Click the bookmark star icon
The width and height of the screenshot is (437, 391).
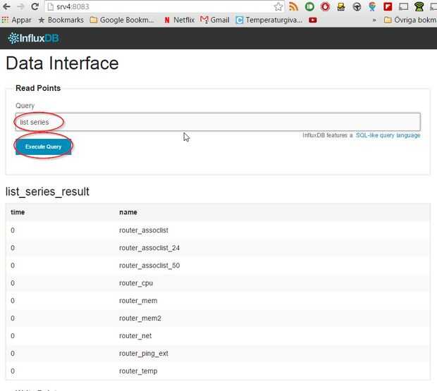click(278, 6)
